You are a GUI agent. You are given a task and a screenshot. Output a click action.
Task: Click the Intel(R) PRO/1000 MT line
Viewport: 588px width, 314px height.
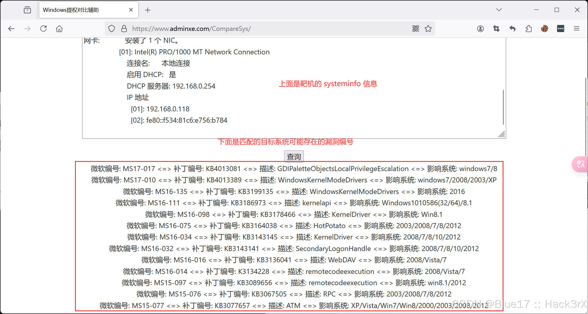click(x=194, y=52)
